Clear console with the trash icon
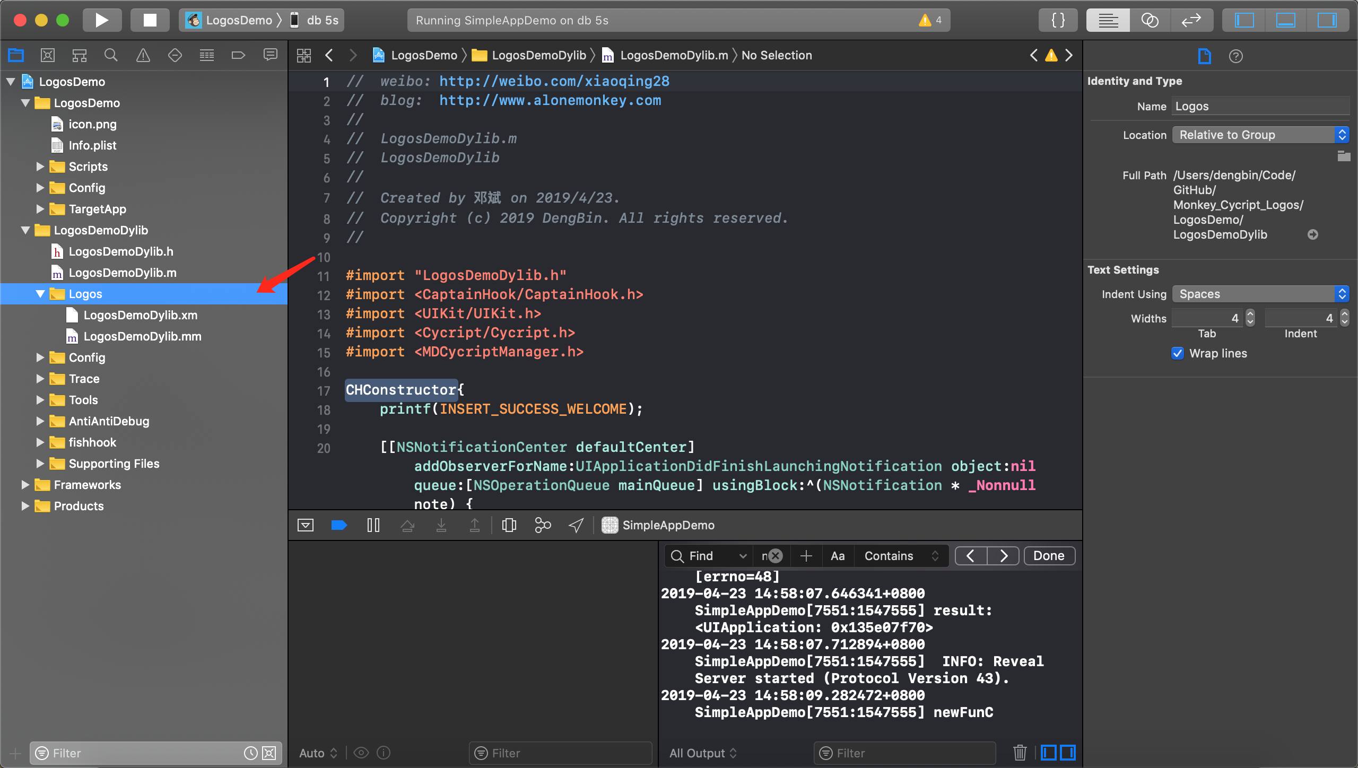 (x=1020, y=753)
